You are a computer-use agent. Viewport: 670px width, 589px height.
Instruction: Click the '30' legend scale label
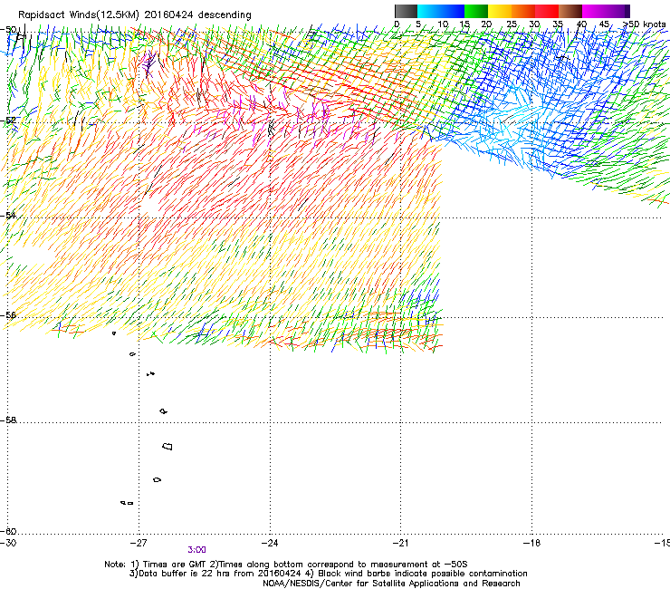(534, 24)
